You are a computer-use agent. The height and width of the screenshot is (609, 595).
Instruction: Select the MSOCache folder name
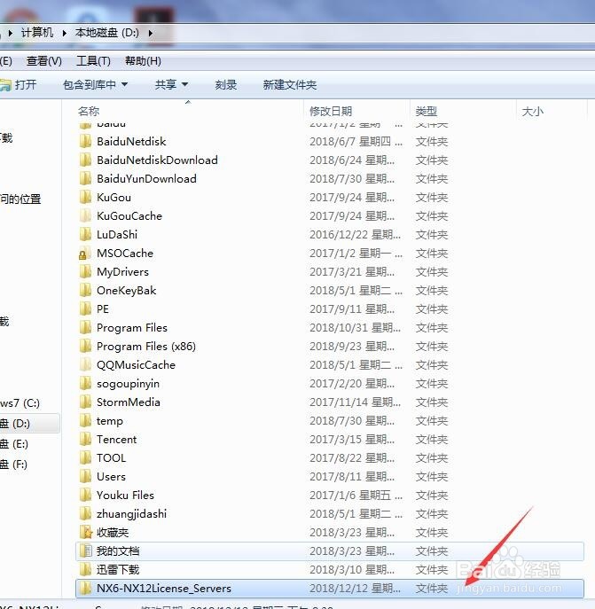[125, 254]
